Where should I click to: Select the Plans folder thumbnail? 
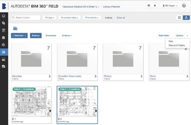coord(169,59)
